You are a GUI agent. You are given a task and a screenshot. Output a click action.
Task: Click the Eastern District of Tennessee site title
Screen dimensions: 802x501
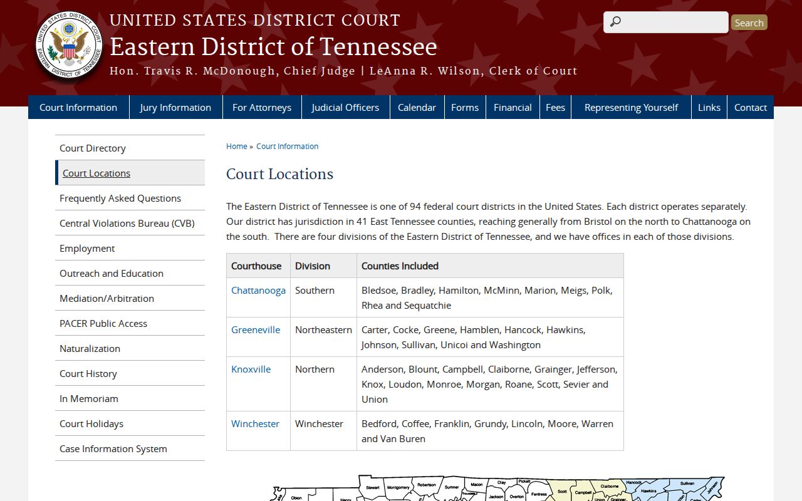click(x=273, y=46)
